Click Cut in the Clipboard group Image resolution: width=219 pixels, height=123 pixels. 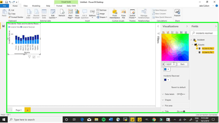click(11, 10)
